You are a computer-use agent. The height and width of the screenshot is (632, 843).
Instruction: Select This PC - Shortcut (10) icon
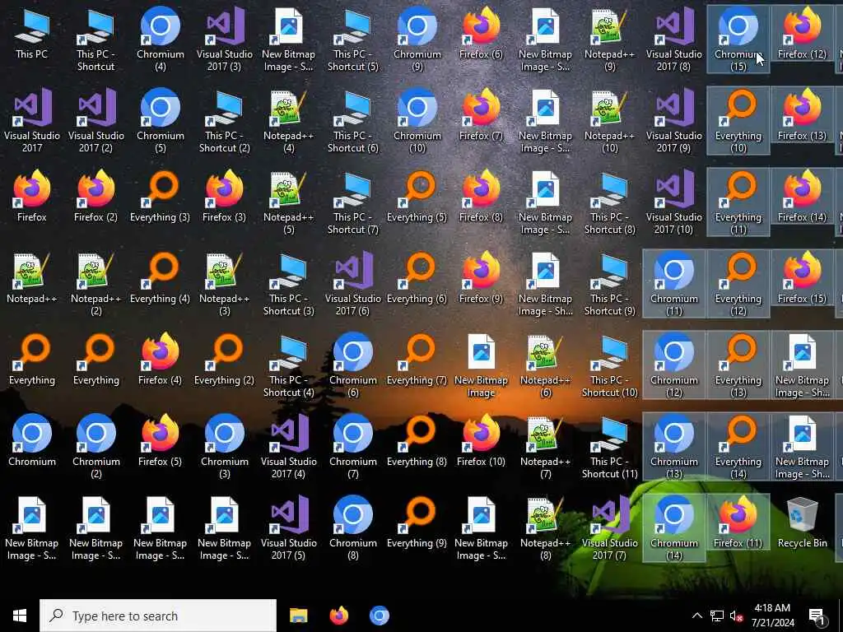click(x=610, y=366)
